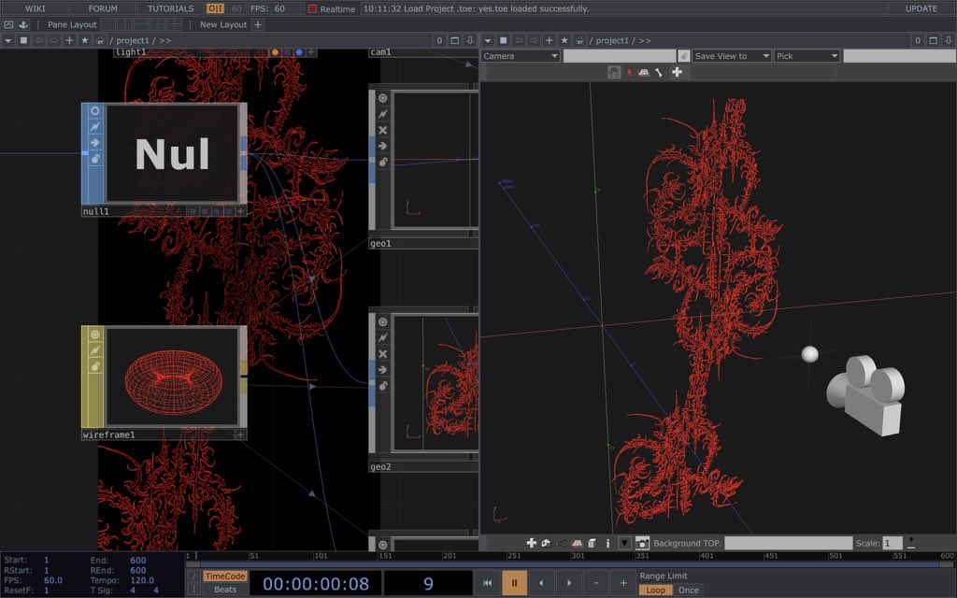Click blue flag dot on light1 node
Viewport: 957px width, 598px height.
(x=299, y=52)
